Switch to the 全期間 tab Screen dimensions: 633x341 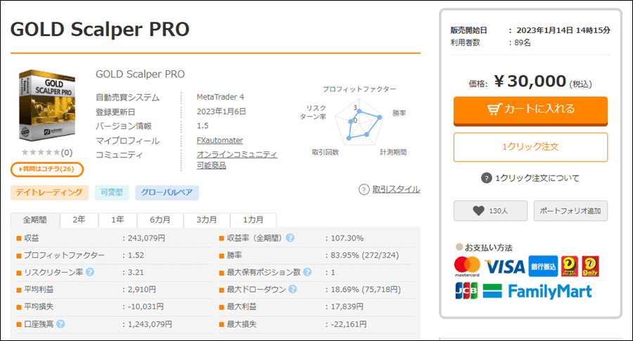34,220
